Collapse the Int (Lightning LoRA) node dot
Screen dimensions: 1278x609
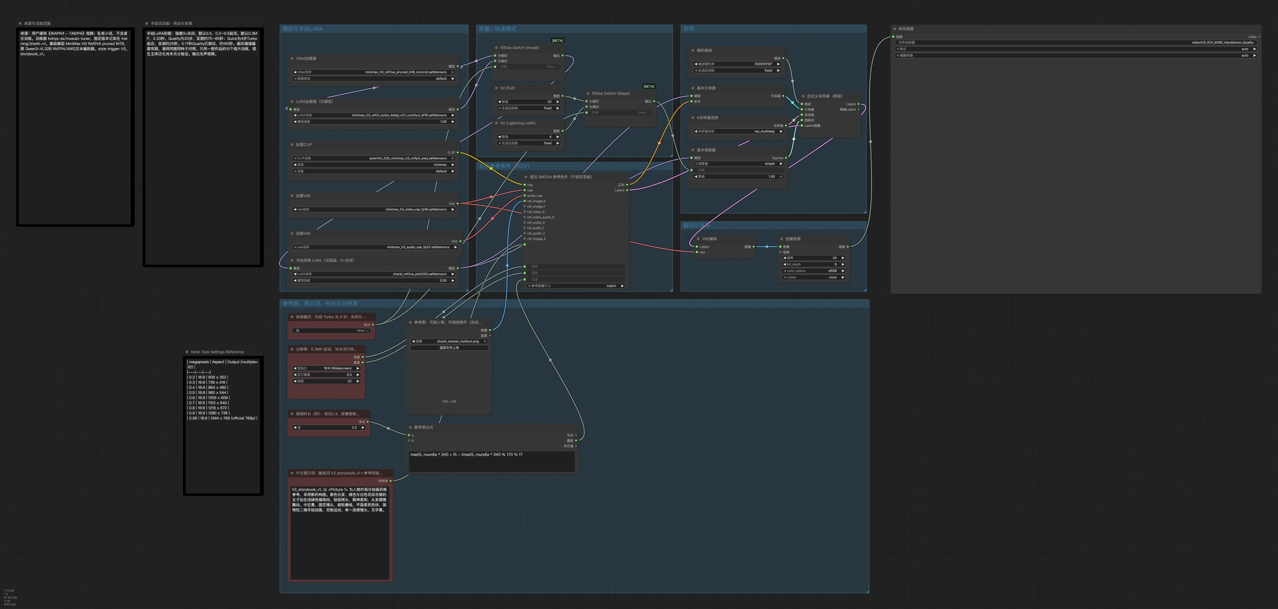pyautogui.click(x=496, y=123)
